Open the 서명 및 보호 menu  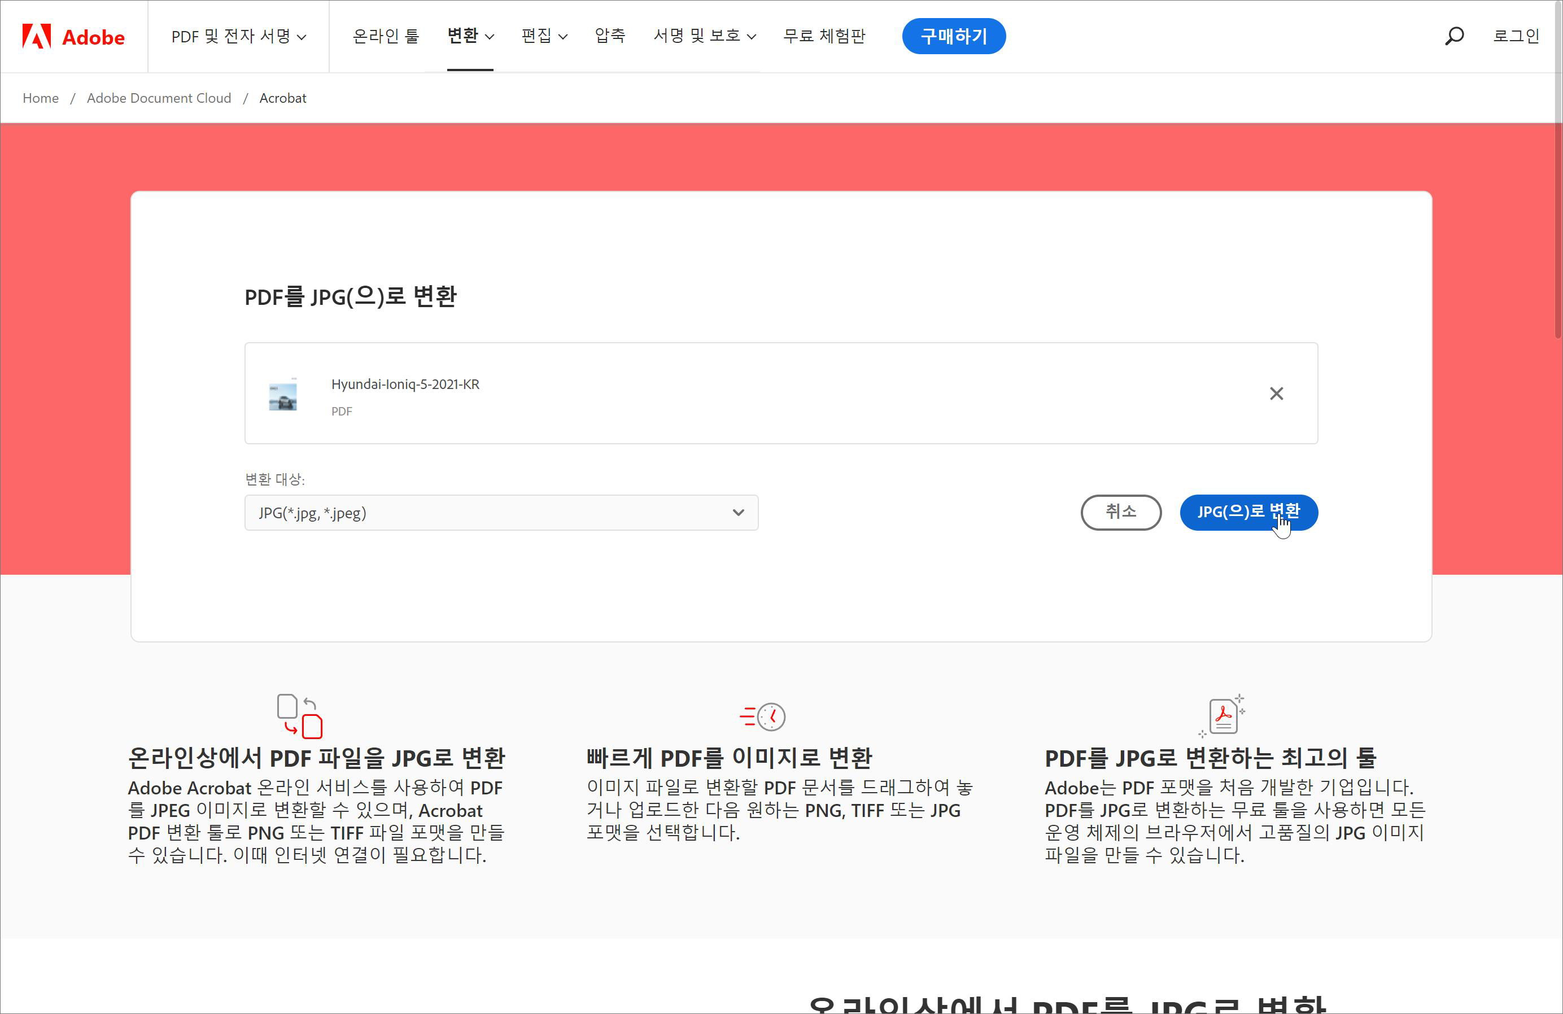[704, 36]
